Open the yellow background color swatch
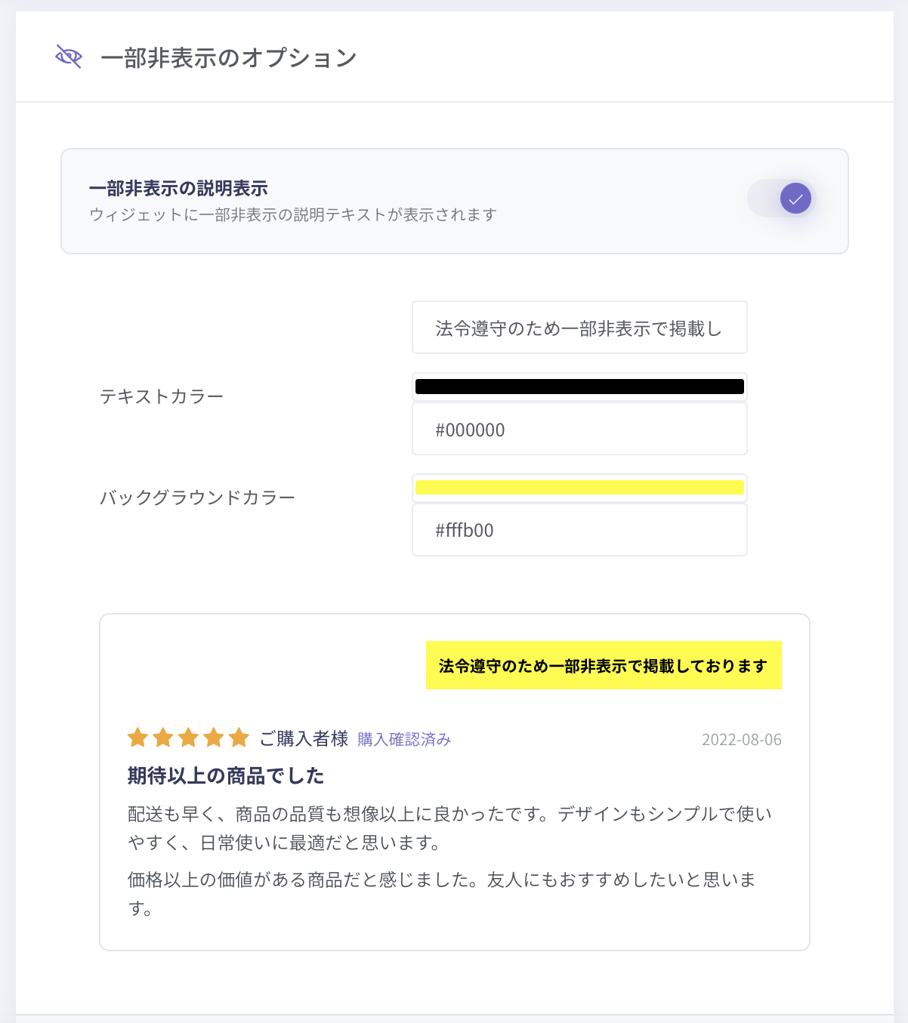The height and width of the screenshot is (1023, 908). click(579, 488)
